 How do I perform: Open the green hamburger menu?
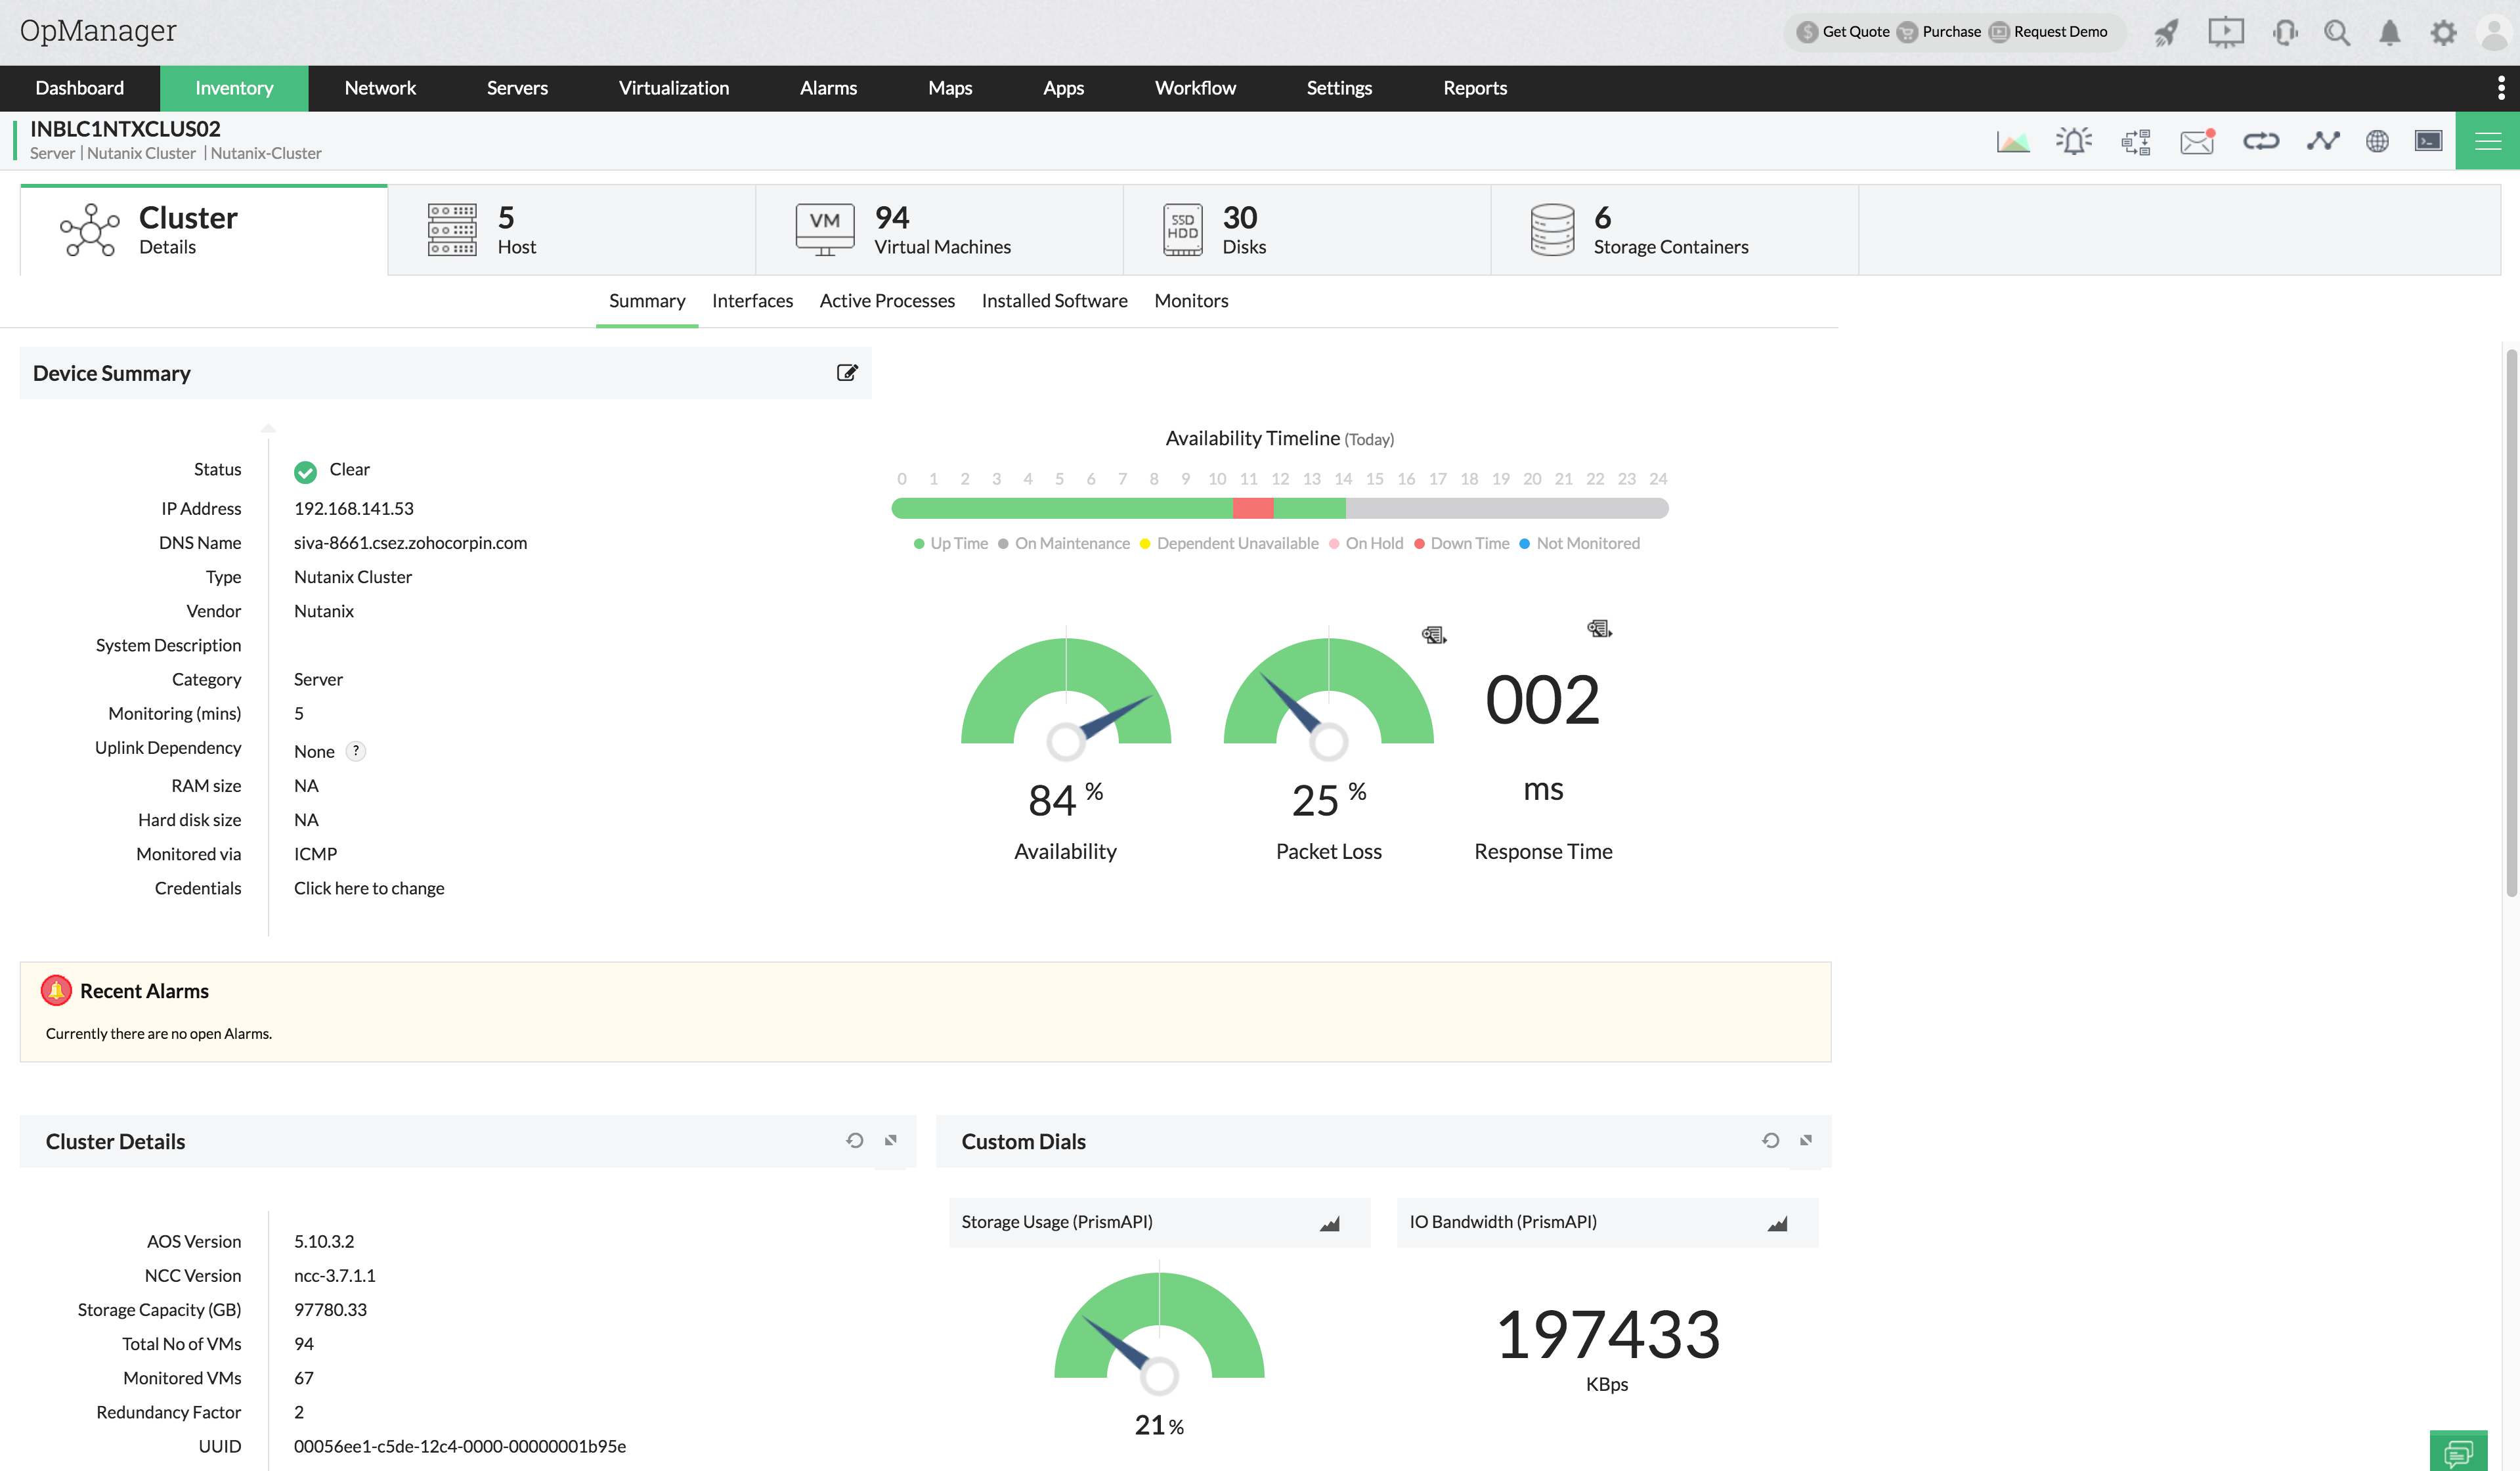coord(2487,141)
